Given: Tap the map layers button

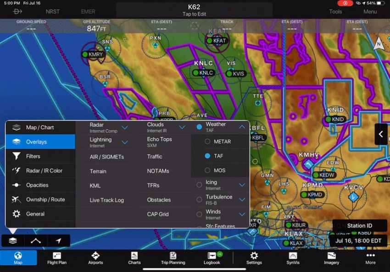Looking at the screenshot, I should coord(13,241).
